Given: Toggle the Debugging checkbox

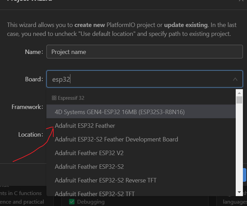Looking at the screenshot, I should coord(72,202).
